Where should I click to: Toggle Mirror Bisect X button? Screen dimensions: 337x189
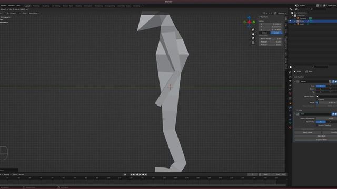click(321, 89)
